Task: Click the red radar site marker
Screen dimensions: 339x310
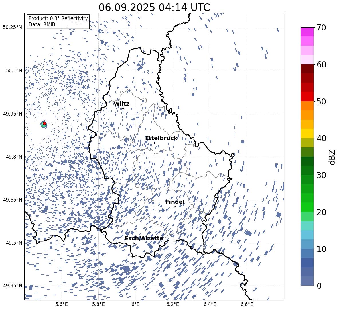Action: 44,123
